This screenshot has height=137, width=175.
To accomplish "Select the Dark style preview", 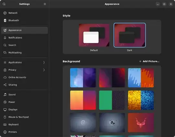I will point(130,35).
